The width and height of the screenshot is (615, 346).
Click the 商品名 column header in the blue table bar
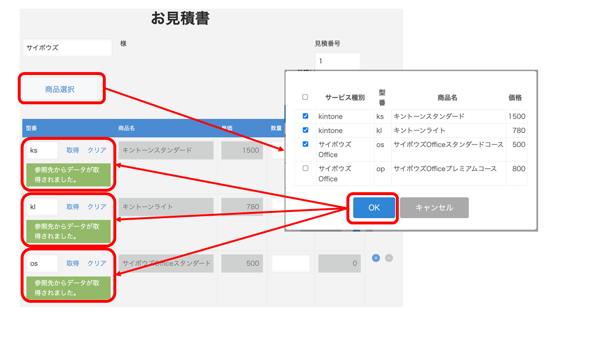[x=126, y=128]
